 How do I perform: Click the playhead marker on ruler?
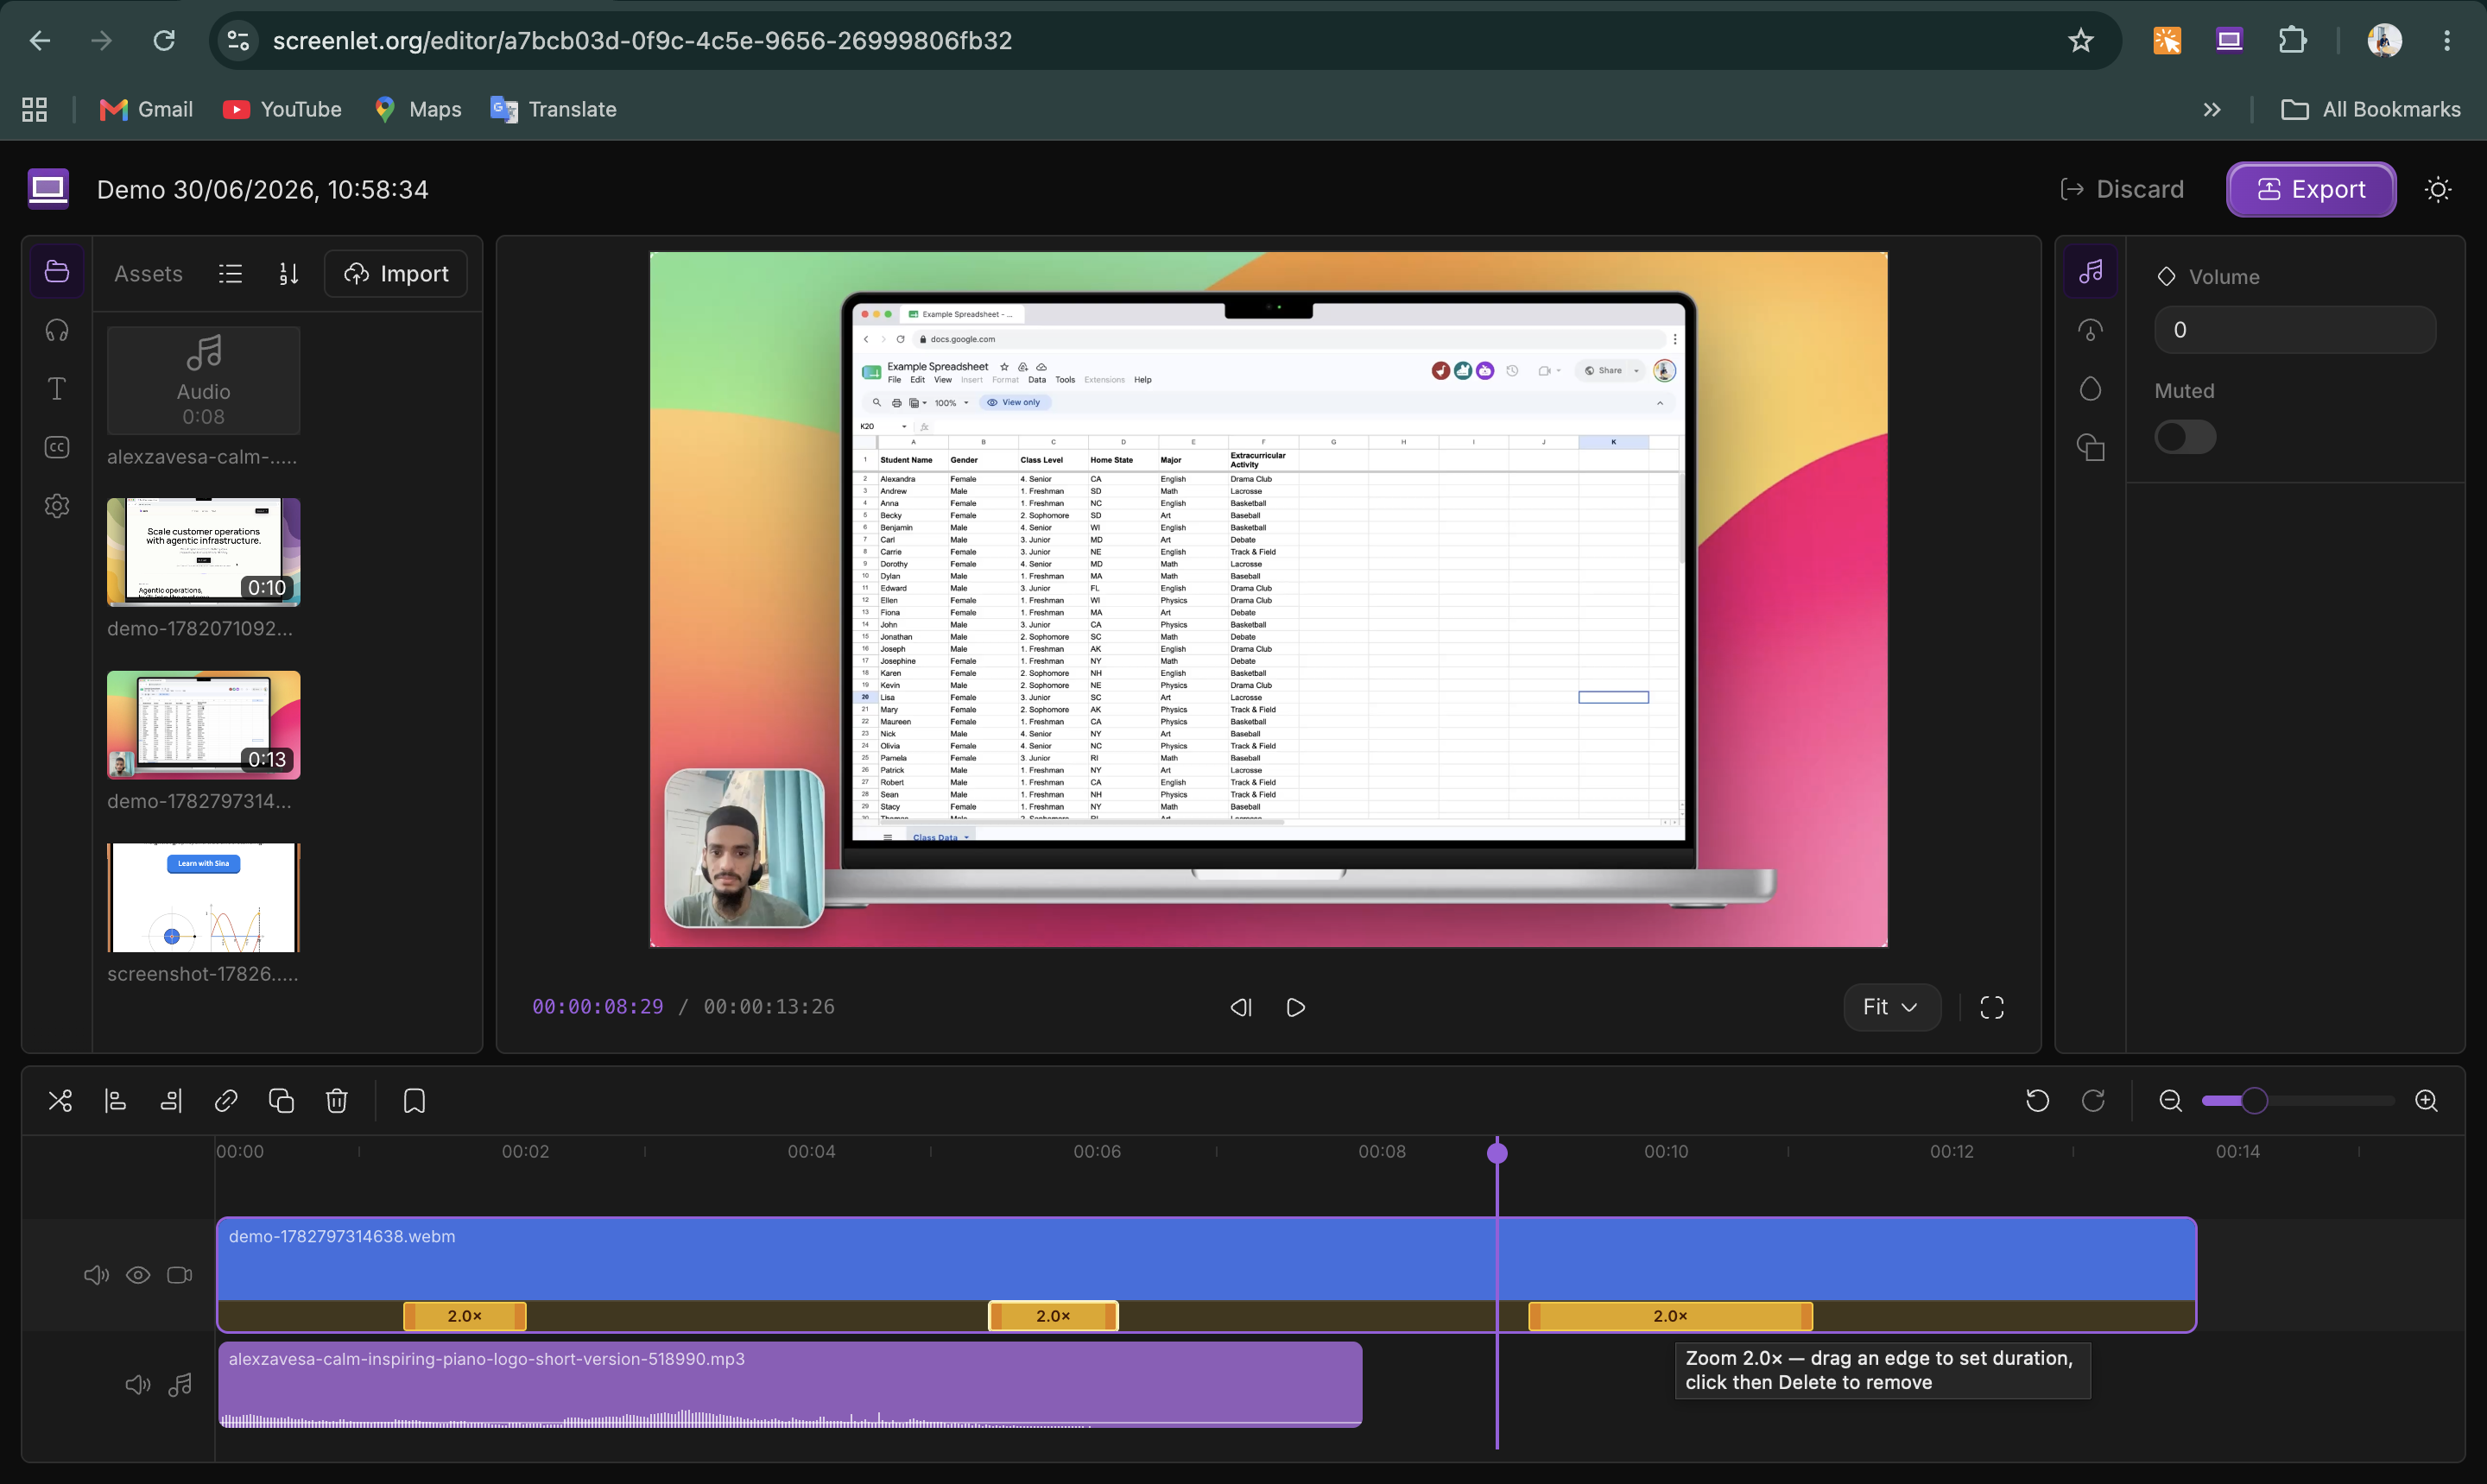(x=1497, y=1153)
